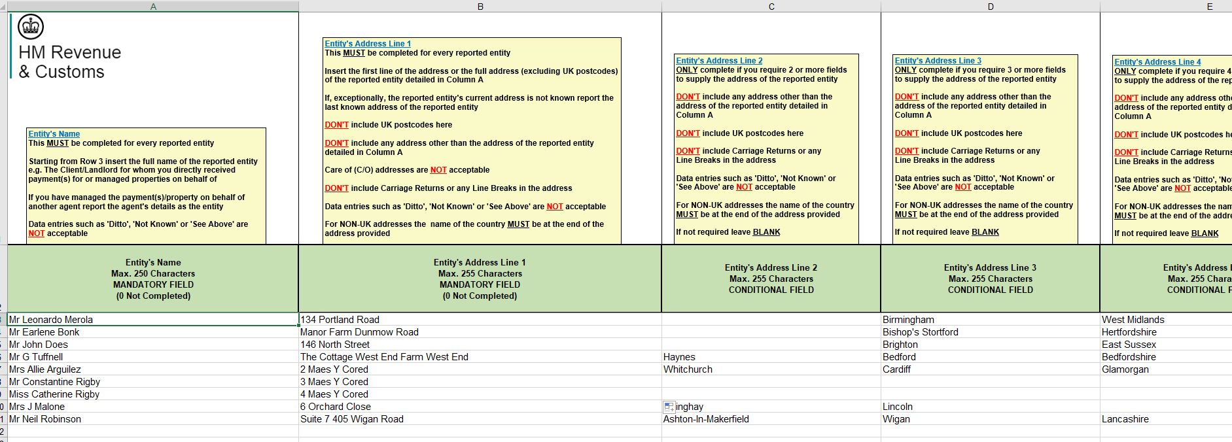Select column B header

pyautogui.click(x=480, y=7)
